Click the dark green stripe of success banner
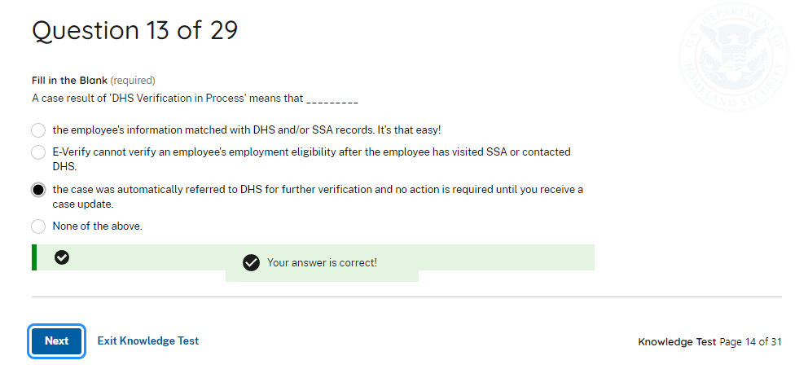This screenshot has height=369, width=808. [34, 257]
